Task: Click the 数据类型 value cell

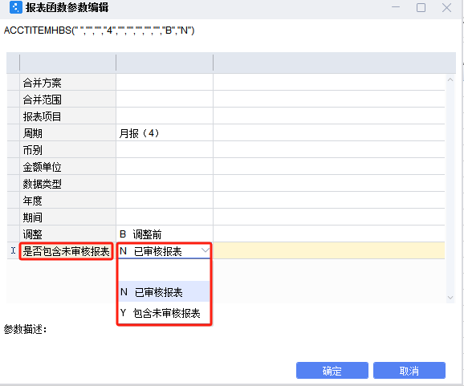Action: click(x=165, y=184)
